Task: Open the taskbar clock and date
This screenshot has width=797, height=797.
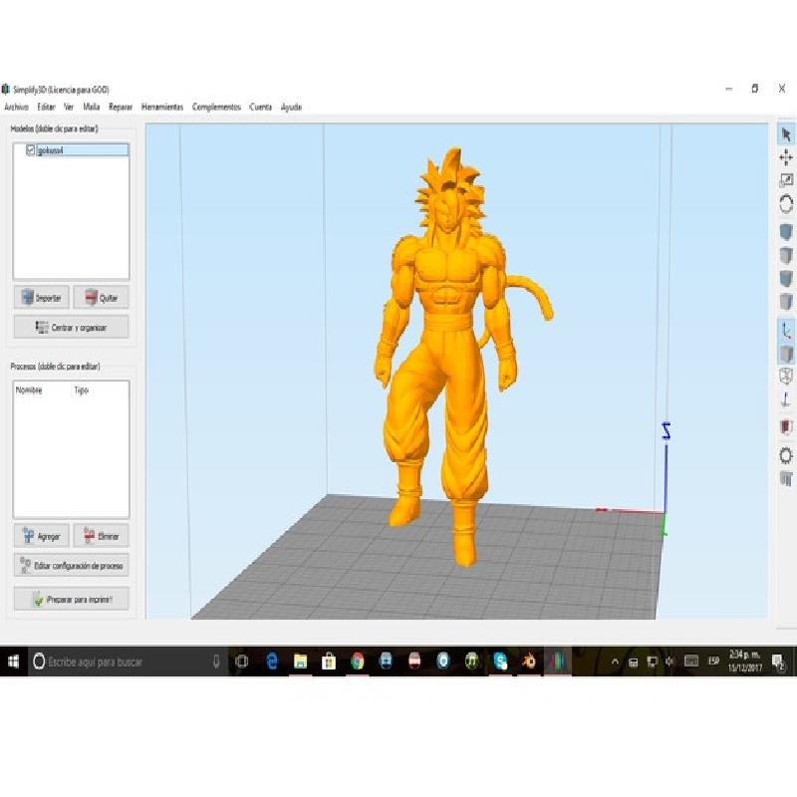Action: click(x=744, y=662)
